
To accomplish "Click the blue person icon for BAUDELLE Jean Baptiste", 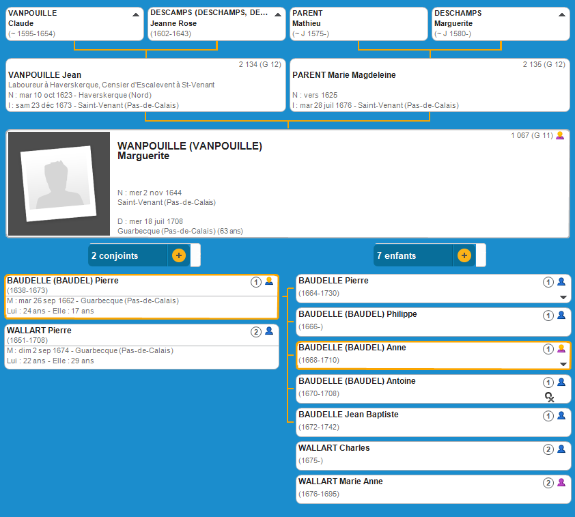I will 561,416.
